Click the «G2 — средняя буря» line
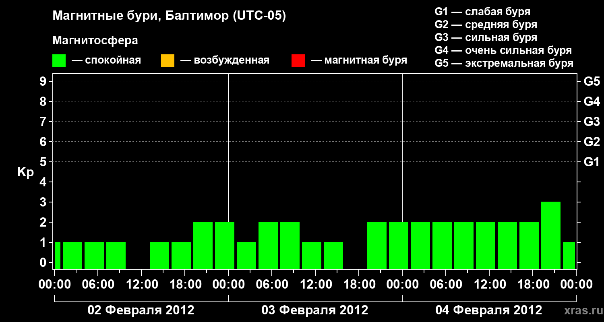This screenshot has width=604, height=322. coord(486,25)
